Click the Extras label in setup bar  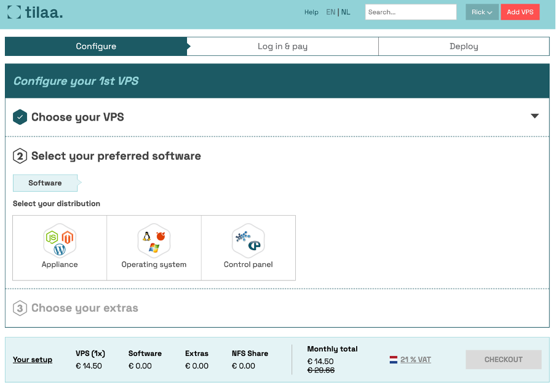tap(197, 353)
